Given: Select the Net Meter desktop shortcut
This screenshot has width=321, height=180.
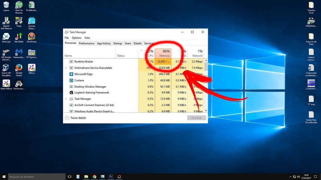Looking at the screenshot, I should pos(19,37).
